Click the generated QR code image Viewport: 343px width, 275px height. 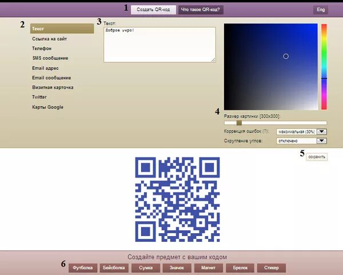pos(177,199)
